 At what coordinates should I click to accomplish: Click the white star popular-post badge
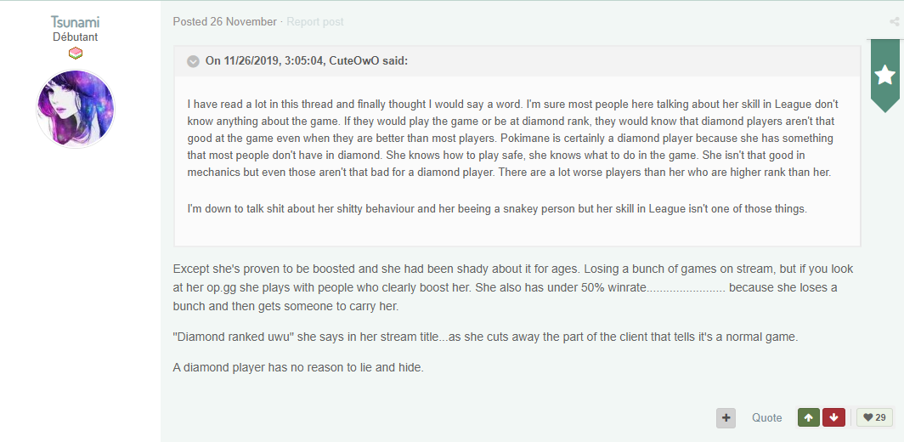click(884, 76)
